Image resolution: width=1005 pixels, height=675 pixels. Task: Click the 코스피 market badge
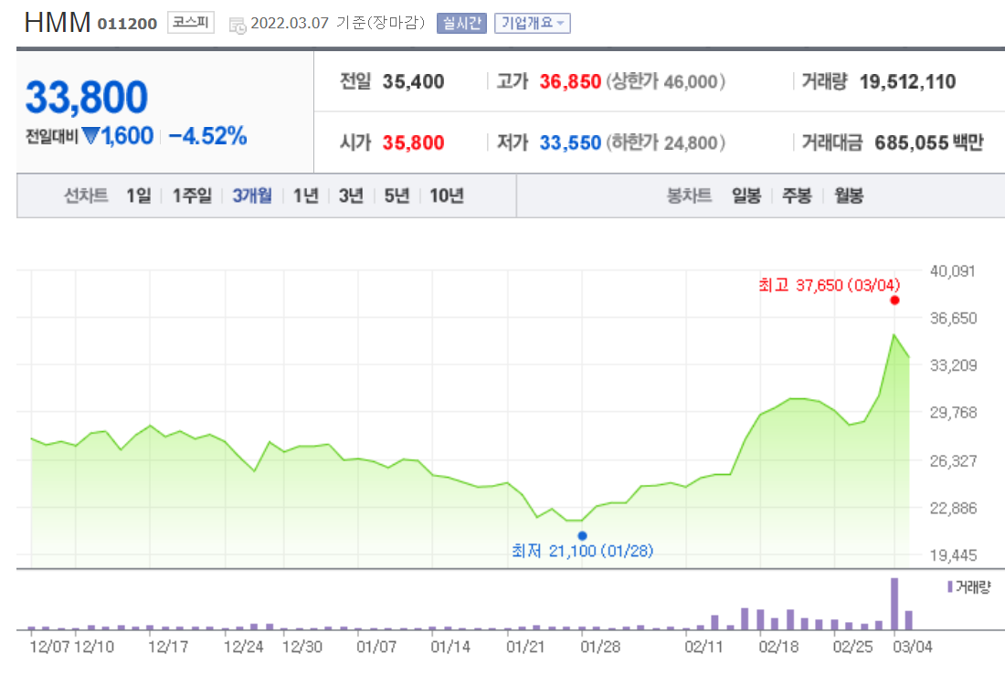[191, 23]
